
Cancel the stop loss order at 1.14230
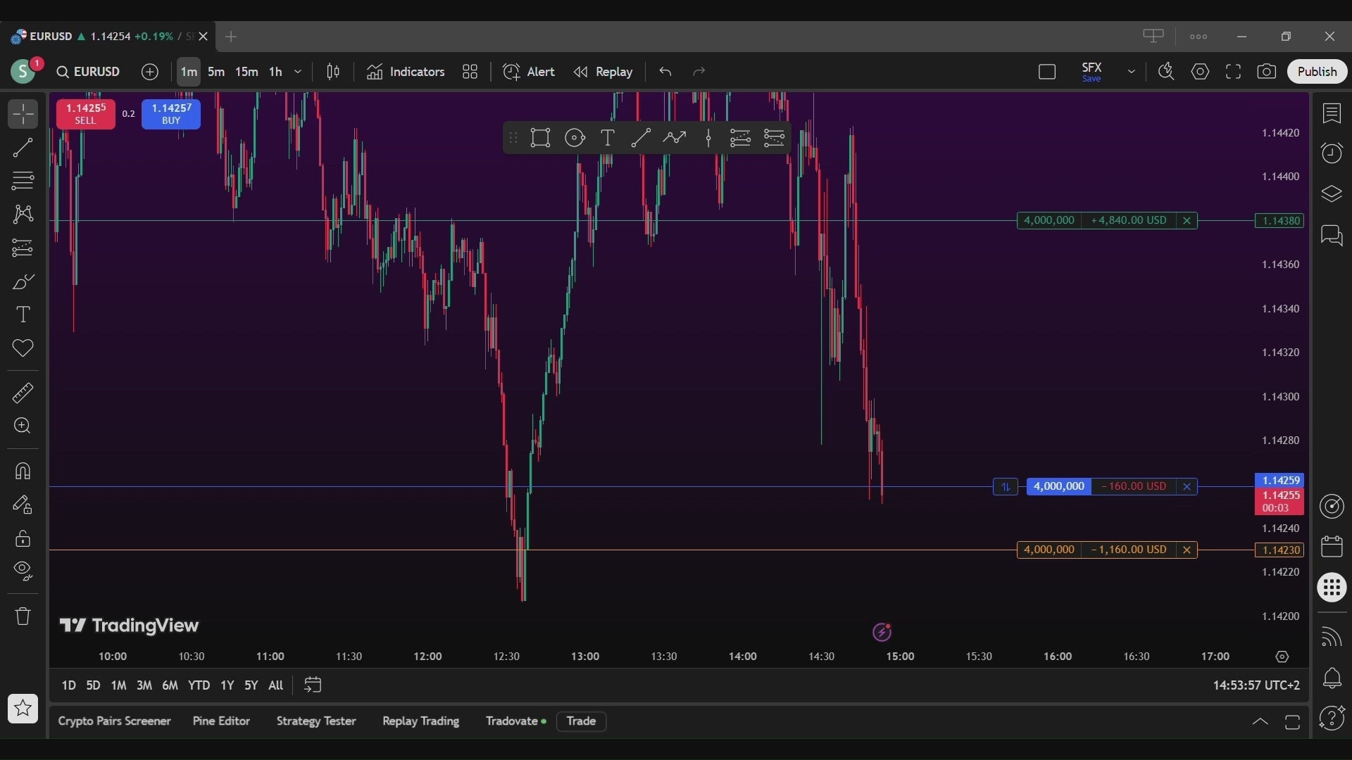click(1187, 550)
